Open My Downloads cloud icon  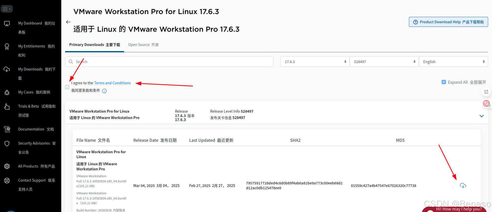pyautogui.click(x=7, y=69)
